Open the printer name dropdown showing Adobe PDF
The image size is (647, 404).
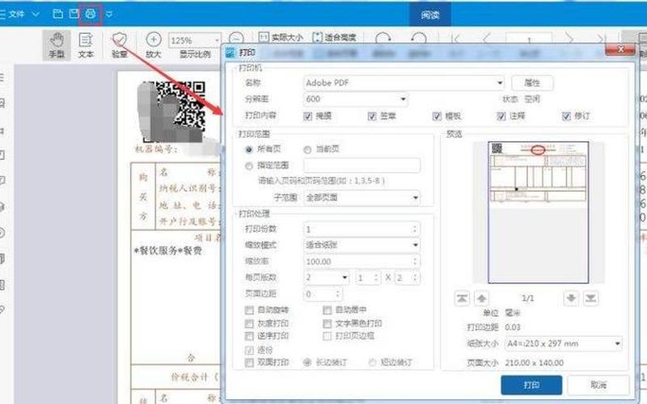pos(404,83)
